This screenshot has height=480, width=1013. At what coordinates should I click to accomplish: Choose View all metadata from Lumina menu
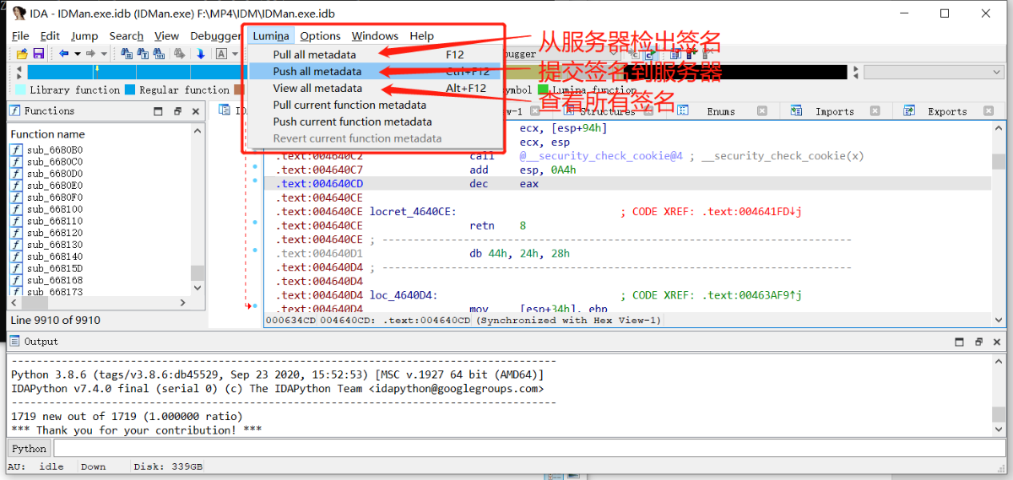click(x=375, y=88)
